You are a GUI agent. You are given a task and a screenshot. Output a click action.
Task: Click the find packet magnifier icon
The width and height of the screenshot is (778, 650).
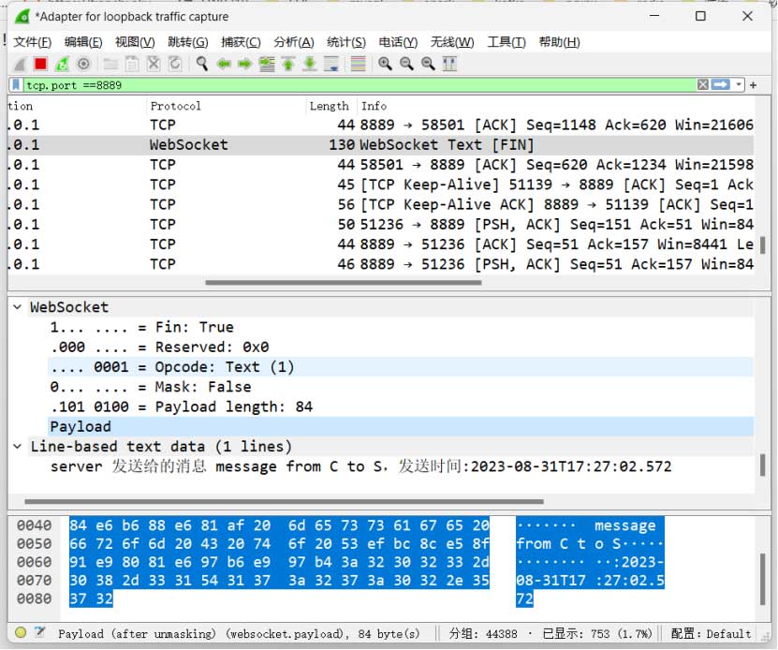[x=201, y=64]
